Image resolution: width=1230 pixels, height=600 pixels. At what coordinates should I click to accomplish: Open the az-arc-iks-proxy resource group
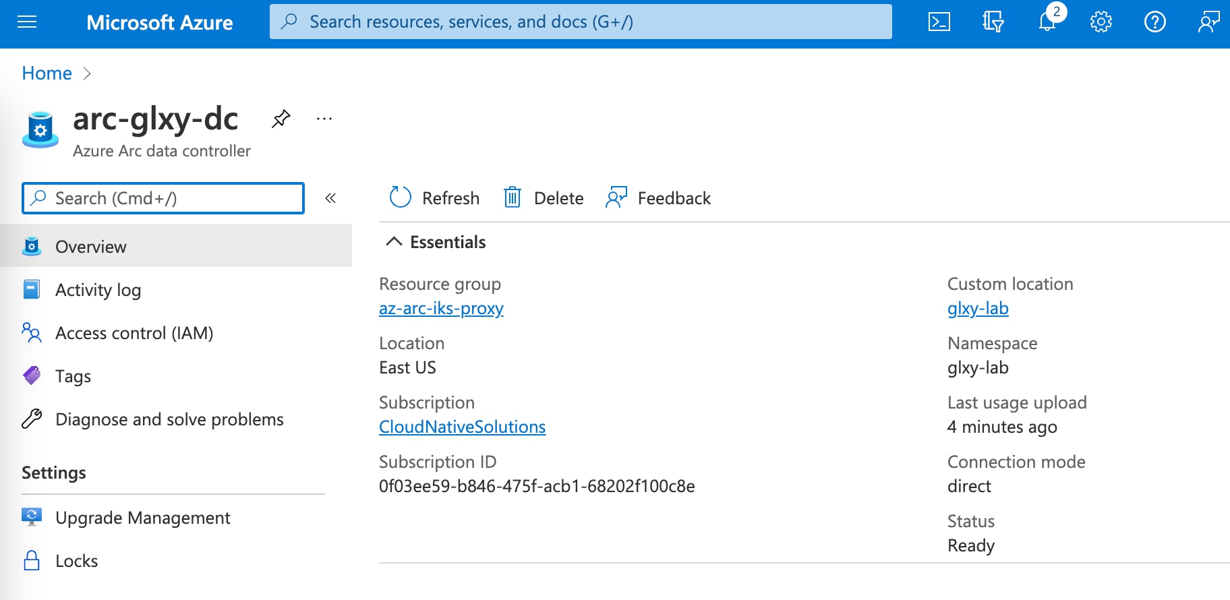(x=441, y=308)
